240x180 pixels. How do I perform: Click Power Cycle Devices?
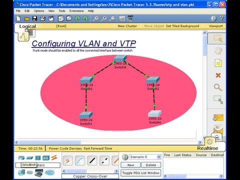click(65, 148)
